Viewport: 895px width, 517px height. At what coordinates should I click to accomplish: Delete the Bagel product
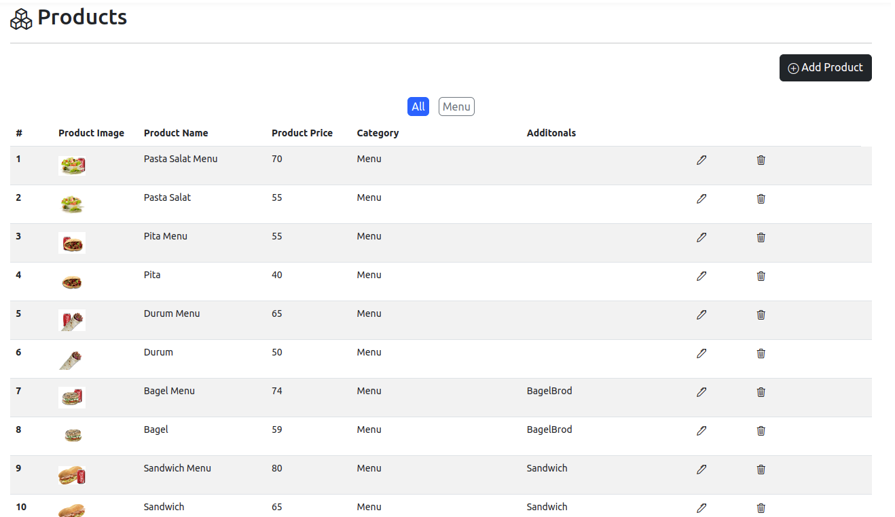coord(761,431)
